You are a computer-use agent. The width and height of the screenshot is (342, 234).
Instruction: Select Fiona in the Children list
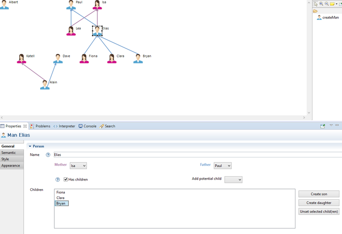pos(61,193)
